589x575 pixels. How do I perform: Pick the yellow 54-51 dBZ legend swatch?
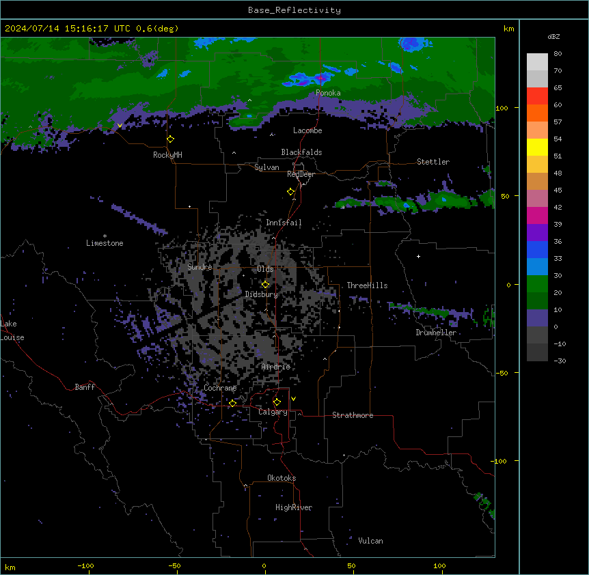click(537, 147)
